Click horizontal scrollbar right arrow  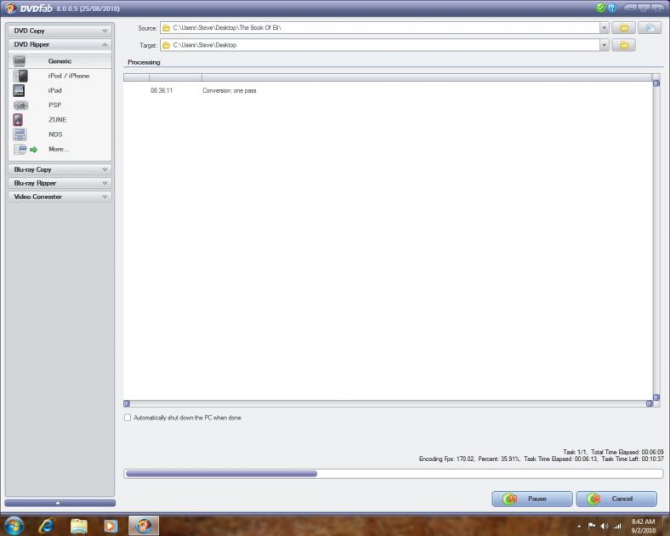click(650, 403)
